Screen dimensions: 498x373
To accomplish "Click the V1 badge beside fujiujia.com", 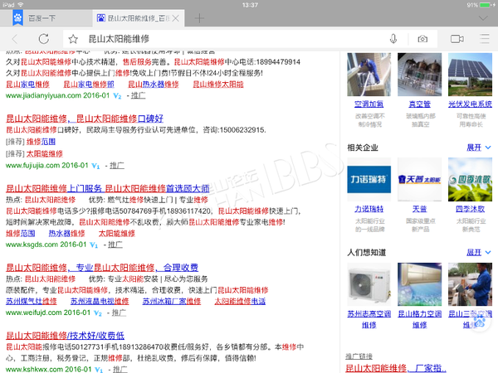I will coord(95,166).
